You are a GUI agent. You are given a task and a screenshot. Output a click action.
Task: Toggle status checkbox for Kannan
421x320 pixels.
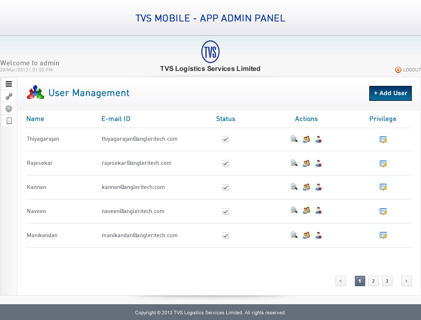(225, 187)
